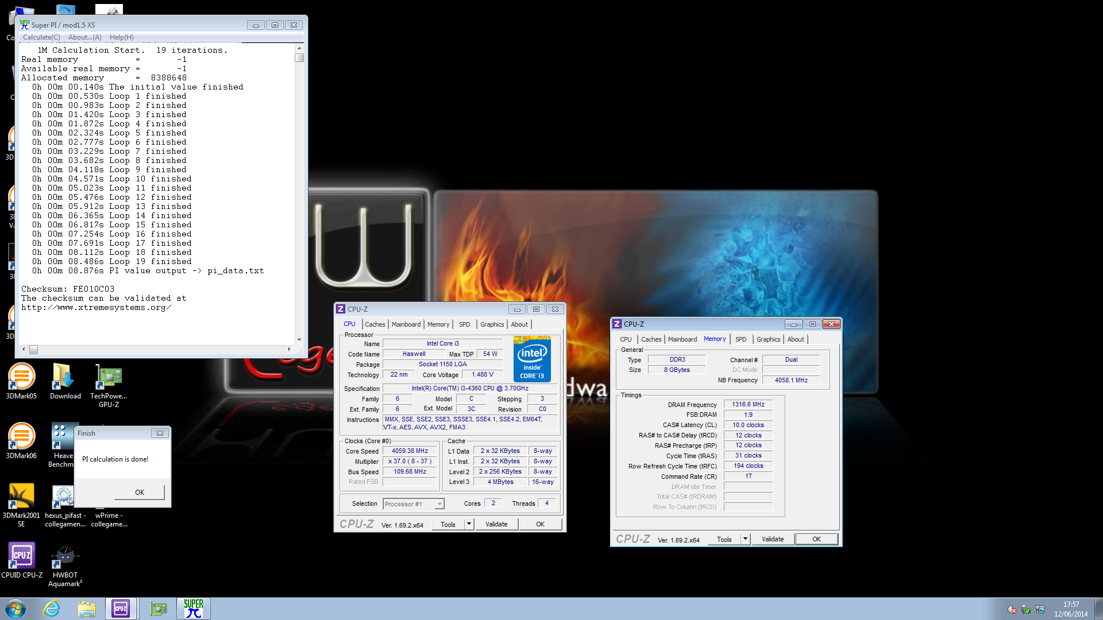Open SPD tab in right CPU-Z window
The image size is (1103, 620).
point(741,339)
